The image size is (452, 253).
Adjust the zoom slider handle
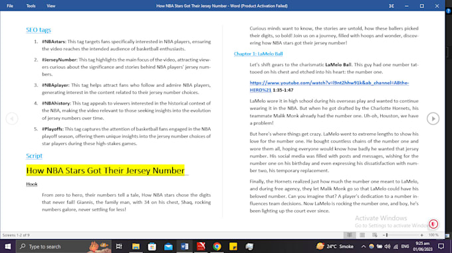point(387,235)
